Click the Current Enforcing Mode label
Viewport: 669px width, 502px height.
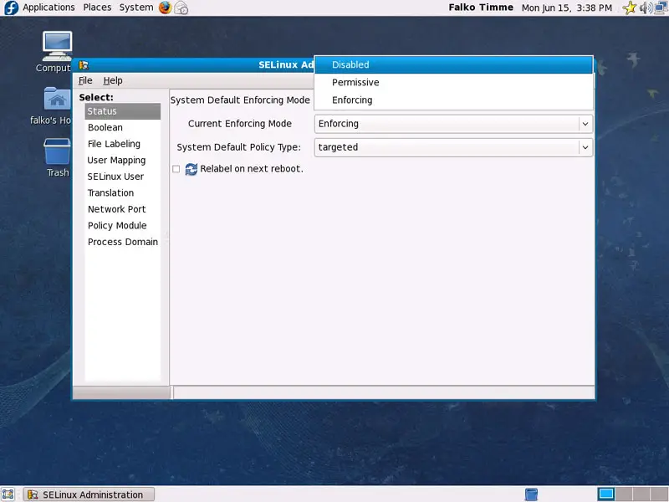[240, 124]
